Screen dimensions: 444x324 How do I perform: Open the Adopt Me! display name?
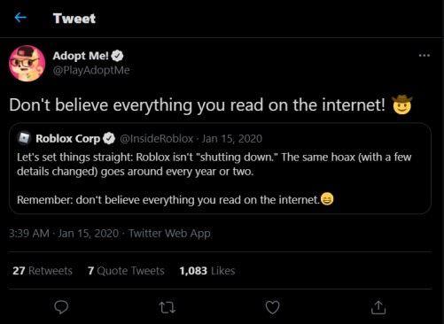click(x=81, y=56)
